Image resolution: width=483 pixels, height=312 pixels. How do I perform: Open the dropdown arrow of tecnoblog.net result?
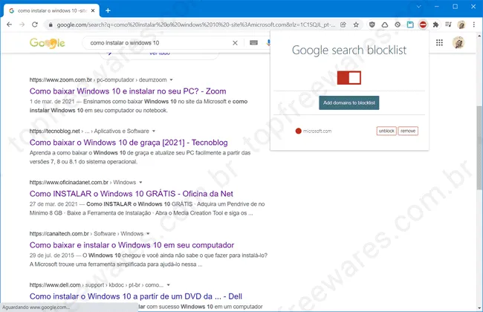(154, 131)
